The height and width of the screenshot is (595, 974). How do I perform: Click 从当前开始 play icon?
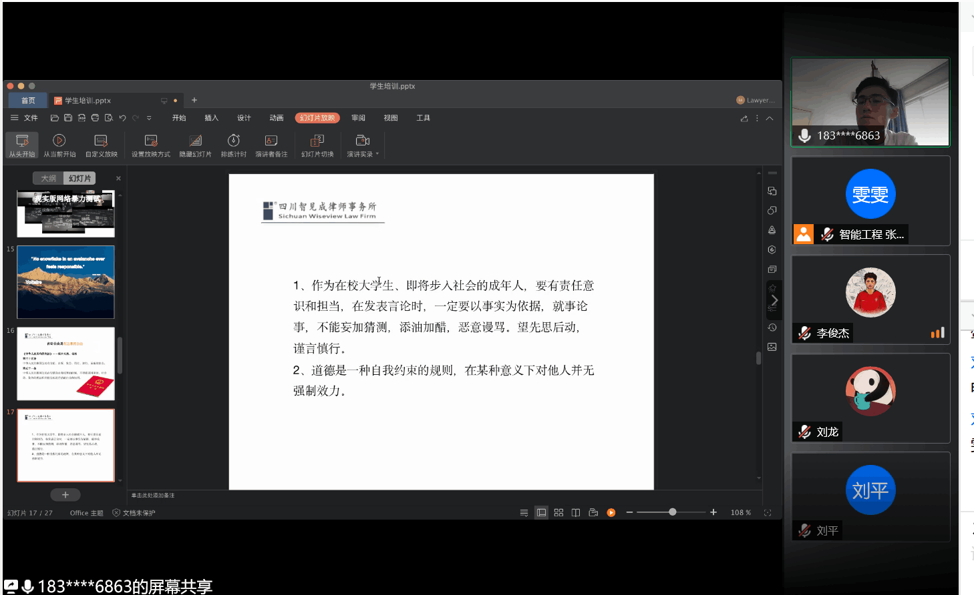pos(59,141)
